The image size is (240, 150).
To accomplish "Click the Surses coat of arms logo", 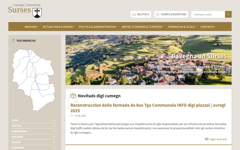I will coord(37,13).
